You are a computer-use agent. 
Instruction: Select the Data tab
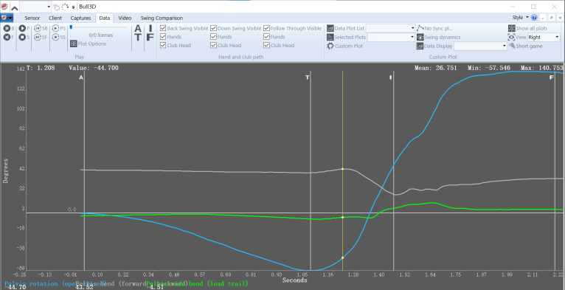105,18
